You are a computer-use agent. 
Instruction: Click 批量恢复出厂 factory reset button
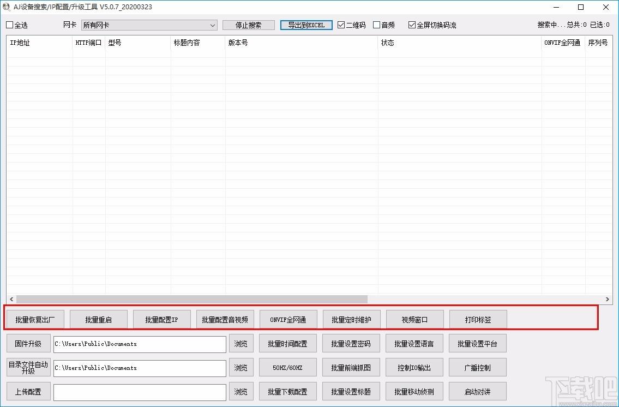tap(35, 319)
